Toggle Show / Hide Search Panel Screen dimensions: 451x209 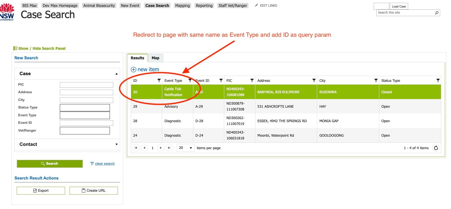click(42, 48)
